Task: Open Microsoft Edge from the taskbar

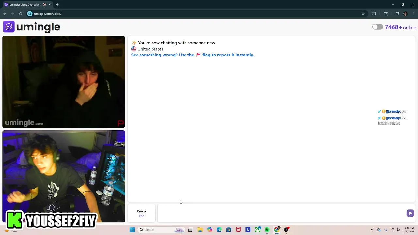Action: 219,230
